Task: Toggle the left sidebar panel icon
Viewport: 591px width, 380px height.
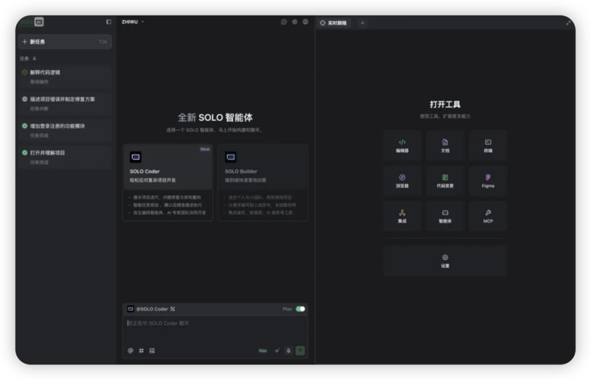Action: coord(109,22)
